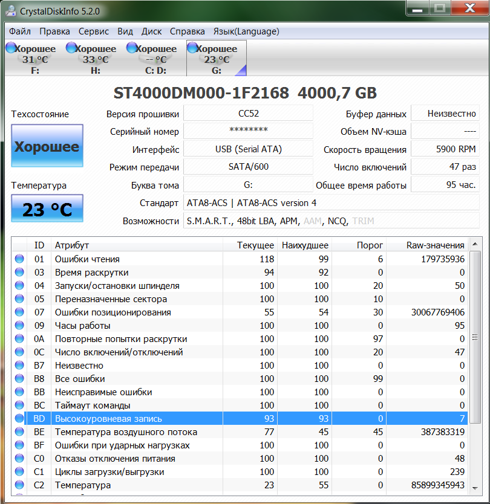Open the Язык(Language) menu
Viewport: 490px width, 504px height.
[246, 31]
